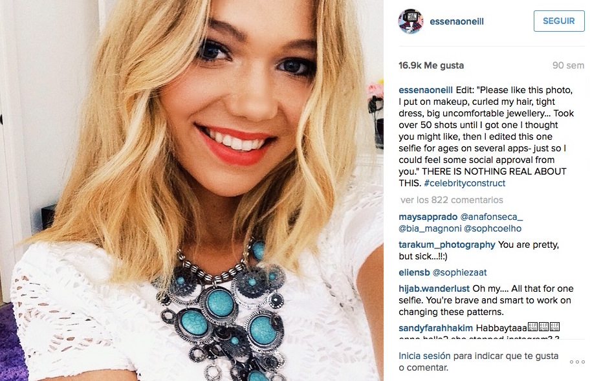Open the essenaoneill profile avatar

point(411,21)
